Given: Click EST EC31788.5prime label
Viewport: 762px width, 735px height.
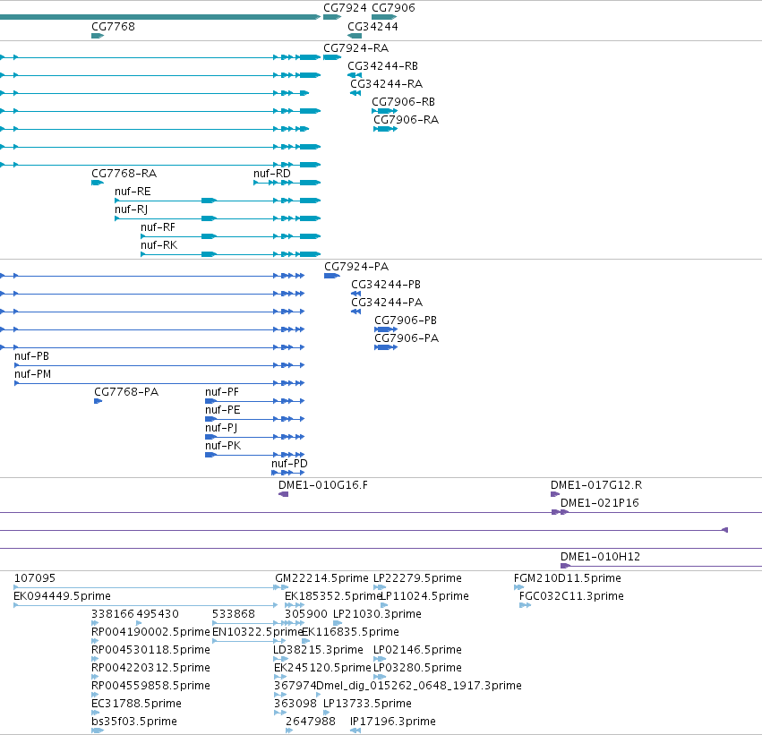Looking at the screenshot, I should coord(137,704).
